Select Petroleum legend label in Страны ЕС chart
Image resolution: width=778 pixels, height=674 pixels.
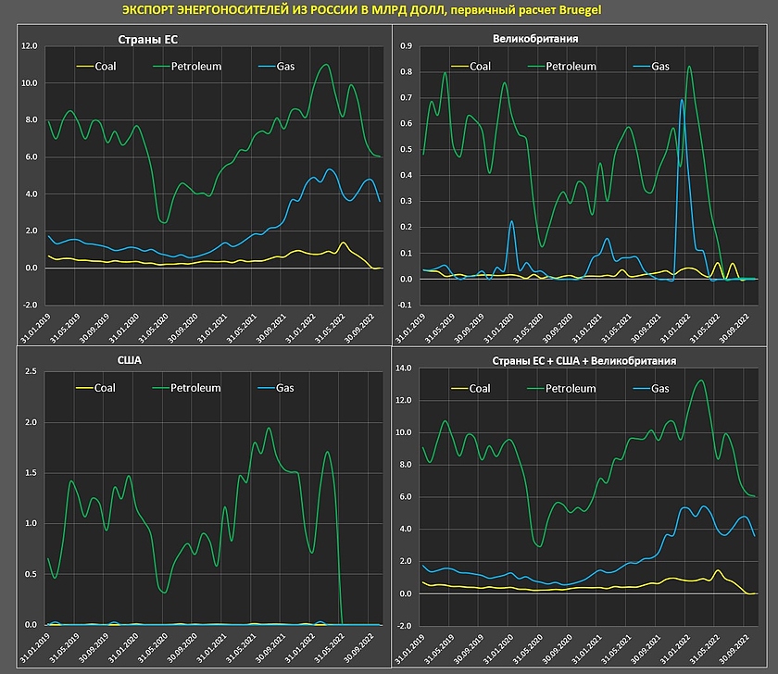[x=194, y=67]
